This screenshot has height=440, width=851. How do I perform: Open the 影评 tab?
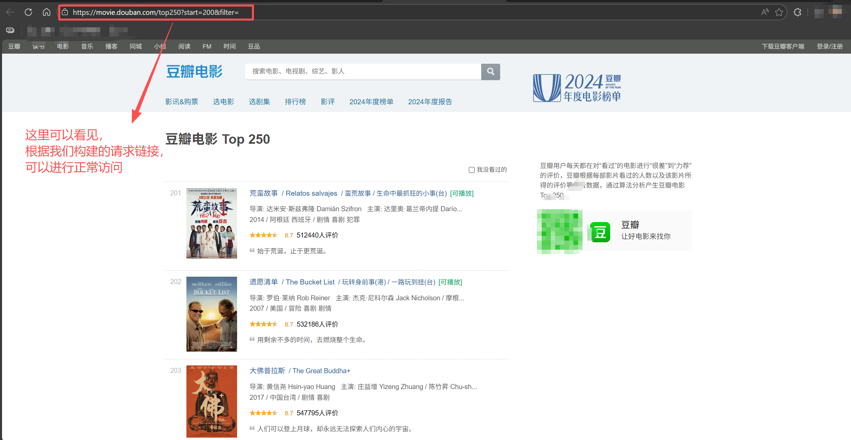point(328,102)
